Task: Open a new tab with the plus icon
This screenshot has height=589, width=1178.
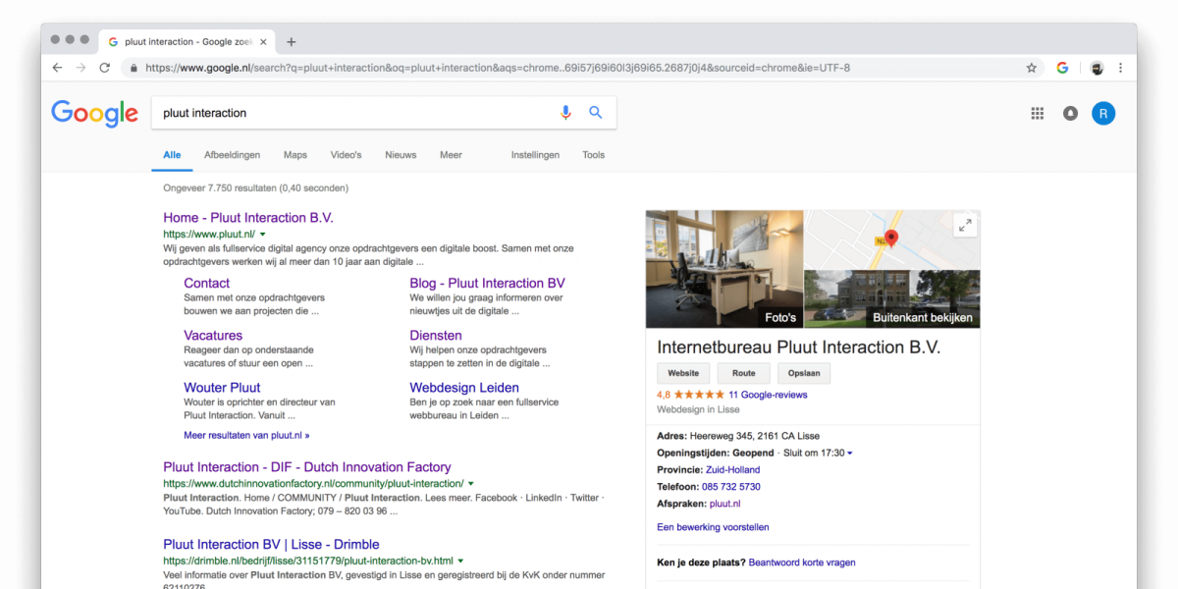Action: (292, 41)
